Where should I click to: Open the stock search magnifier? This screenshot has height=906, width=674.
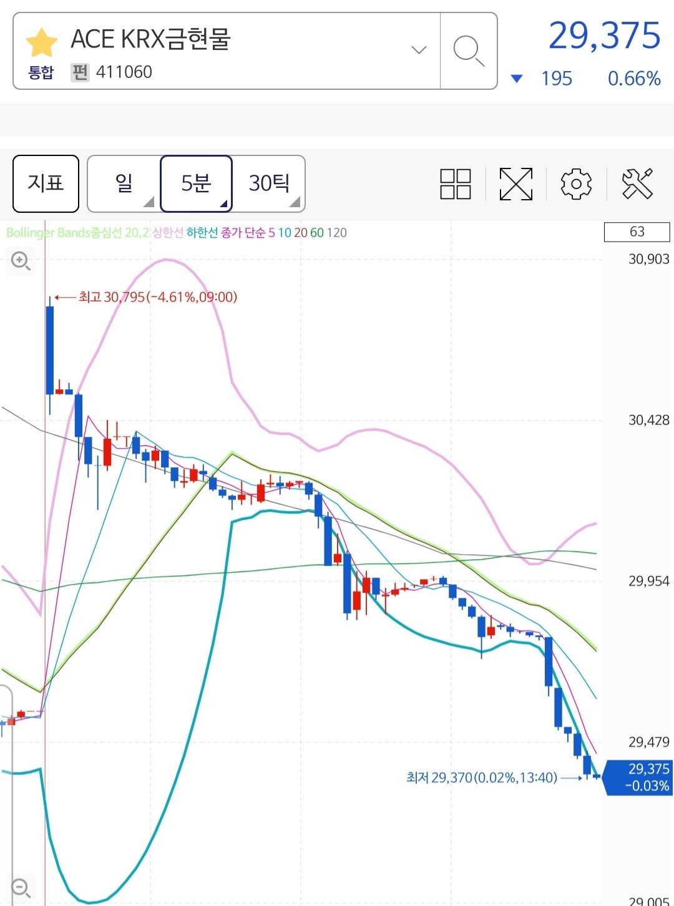point(469,51)
